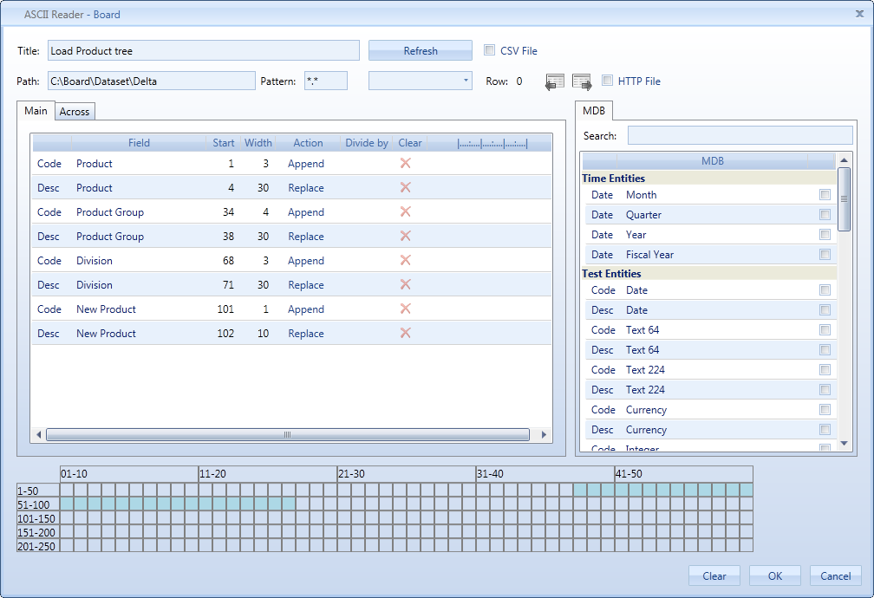Clear the Desc New Product row
Viewport: 874px width, 598px height.
405,334
